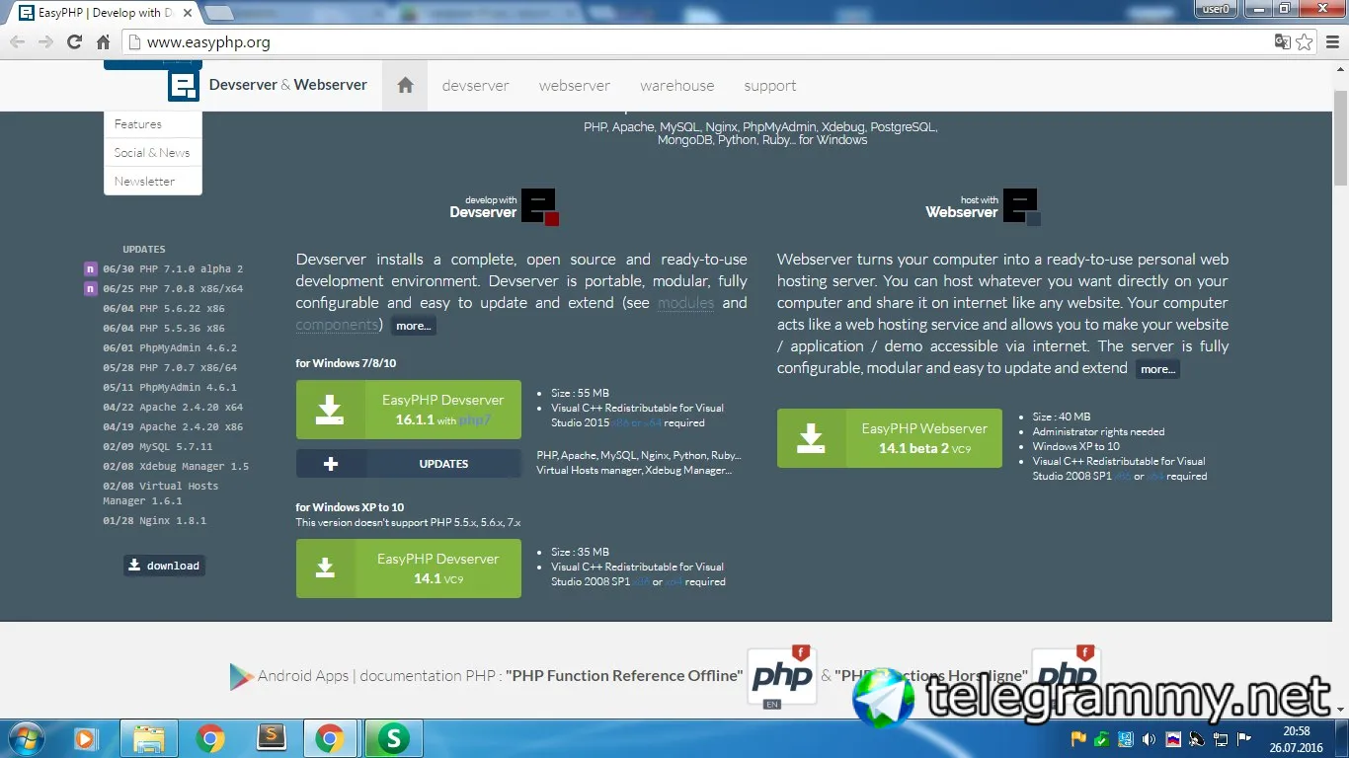Click 'more...' after the Webserver description

[x=1157, y=369]
